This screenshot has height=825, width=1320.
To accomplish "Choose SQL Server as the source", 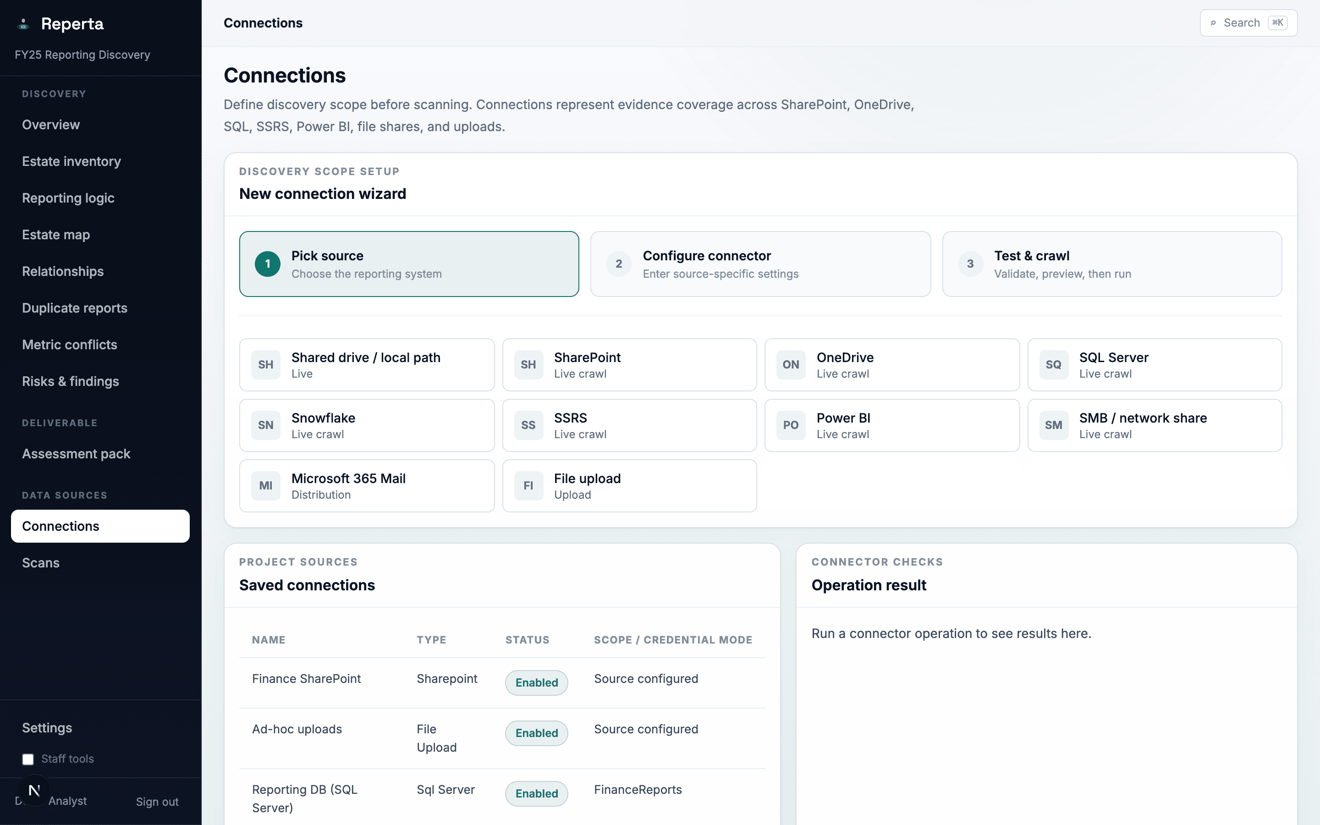I will (x=1155, y=364).
